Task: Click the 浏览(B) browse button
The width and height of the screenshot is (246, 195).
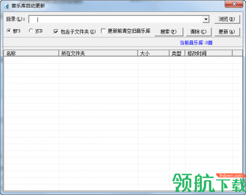Action: (x=227, y=19)
